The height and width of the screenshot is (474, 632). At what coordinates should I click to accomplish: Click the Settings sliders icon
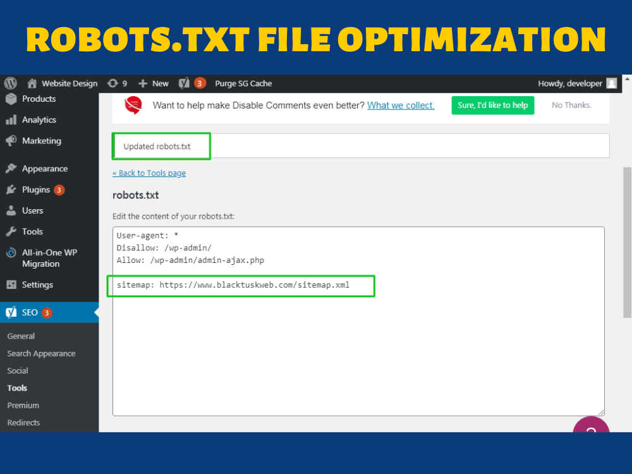[x=11, y=284]
